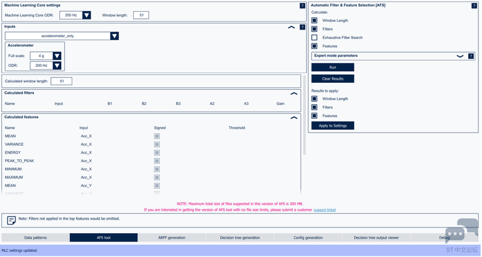Viewport: 482px width, 257px height.
Task: Open Machine Learning Core ODR dropdown
Action: tap(87, 15)
